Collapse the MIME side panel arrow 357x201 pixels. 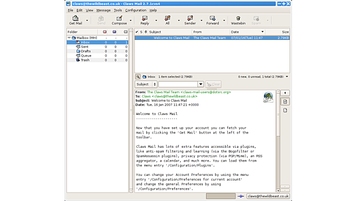[285, 93]
